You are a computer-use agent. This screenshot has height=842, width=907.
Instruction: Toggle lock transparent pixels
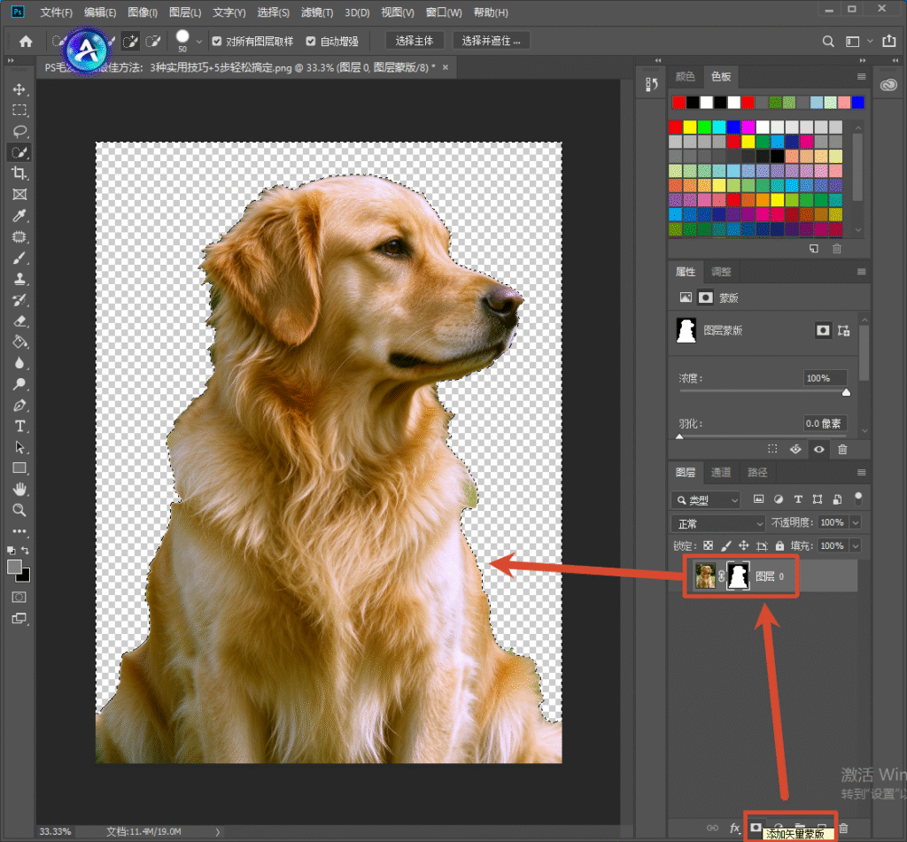tap(708, 545)
